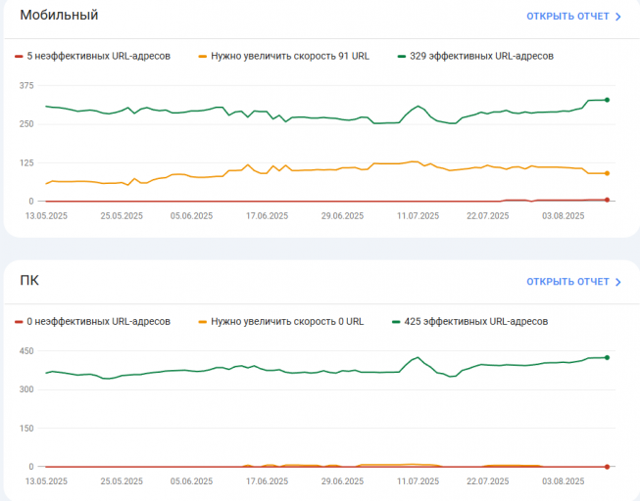Click date 11.07.2025 under the mobile chart
This screenshot has width=640, height=501.
418,216
